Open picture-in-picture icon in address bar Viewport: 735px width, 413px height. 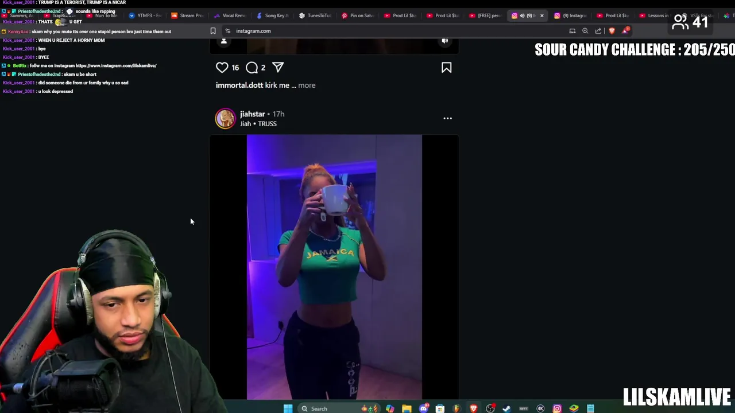pos(572,31)
